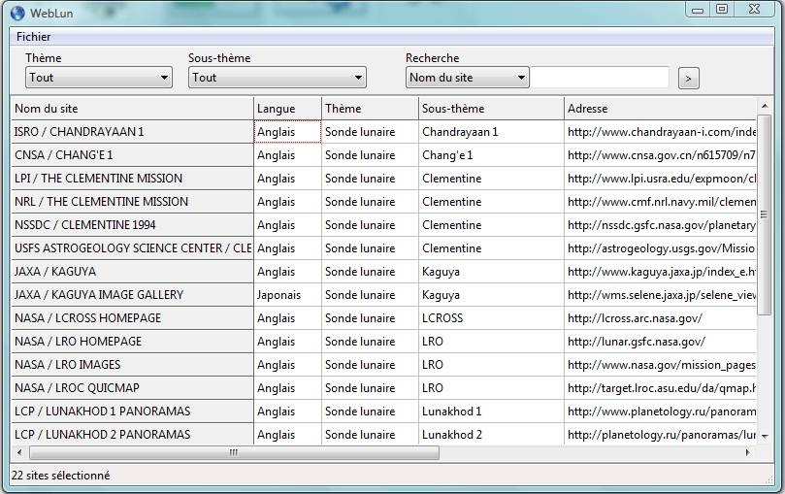
Task: Sort by the Nom du site column header
Action: click(132, 109)
